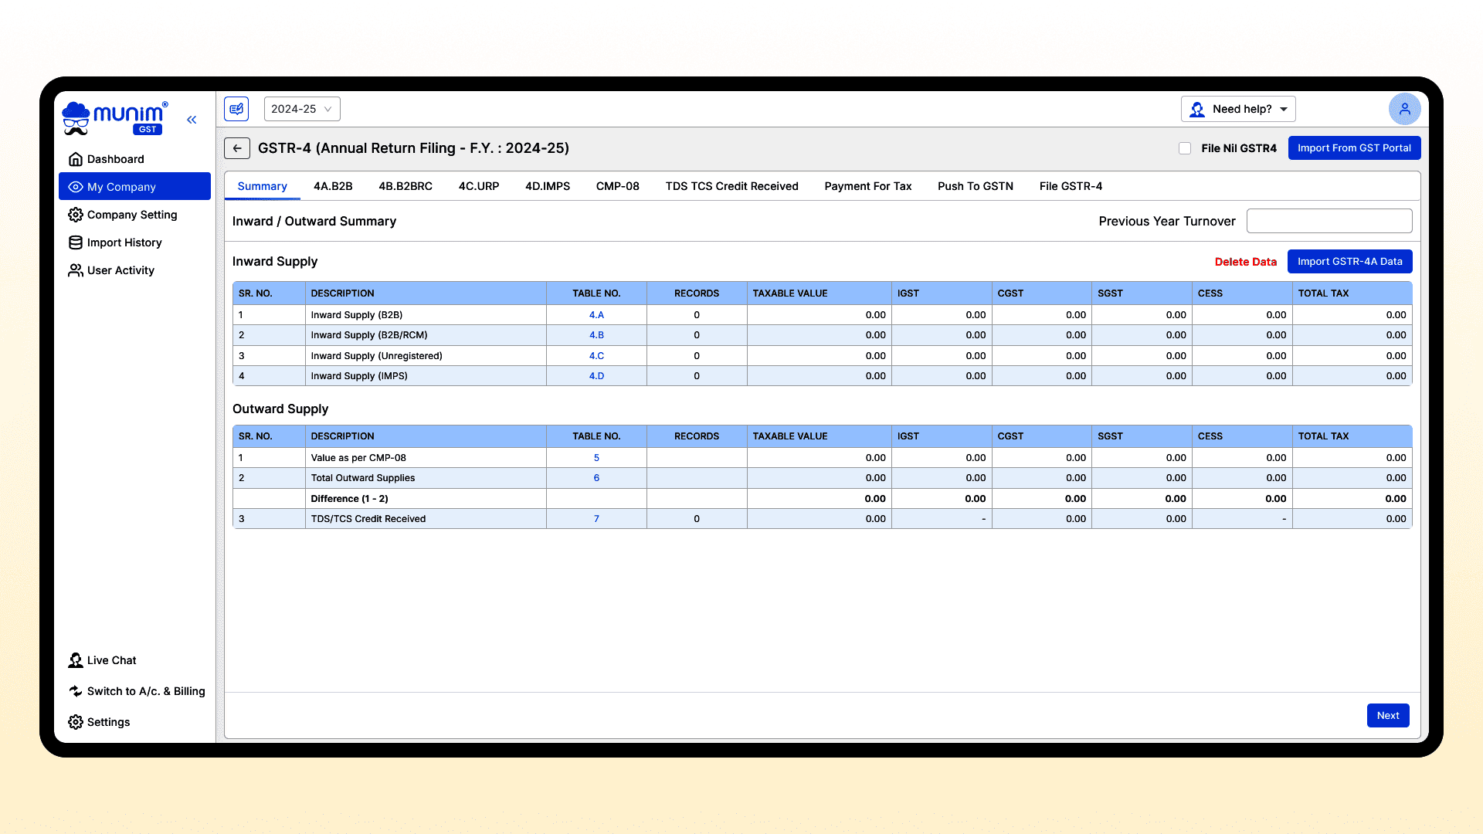This screenshot has width=1483, height=834.
Task: Click the user profile avatar icon
Action: [x=1404, y=109]
